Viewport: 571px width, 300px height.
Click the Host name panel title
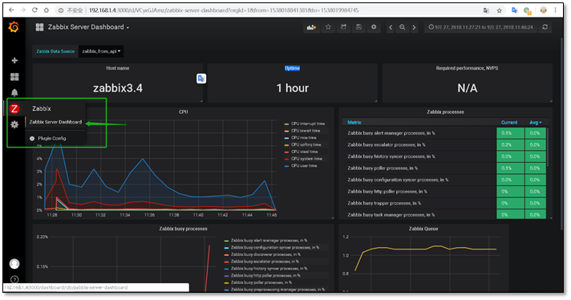tap(118, 68)
